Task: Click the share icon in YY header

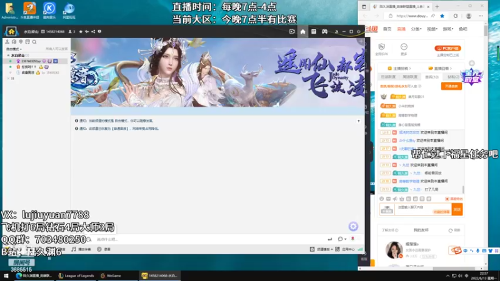Action: (93, 32)
